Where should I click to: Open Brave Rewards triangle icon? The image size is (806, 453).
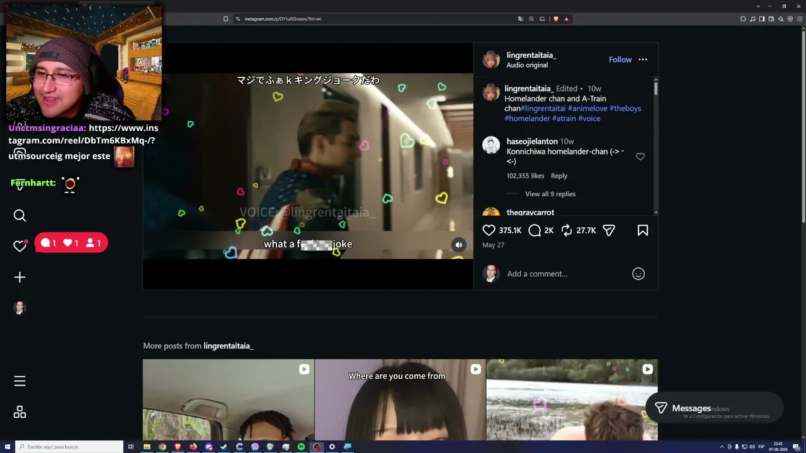pyautogui.click(x=566, y=19)
